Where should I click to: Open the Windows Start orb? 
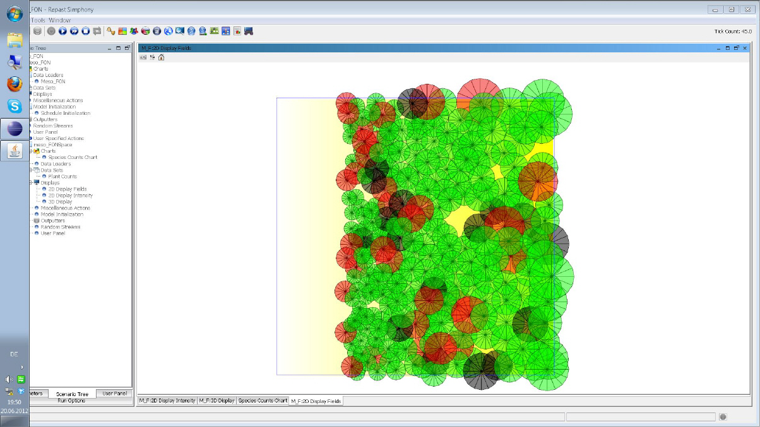(15, 13)
